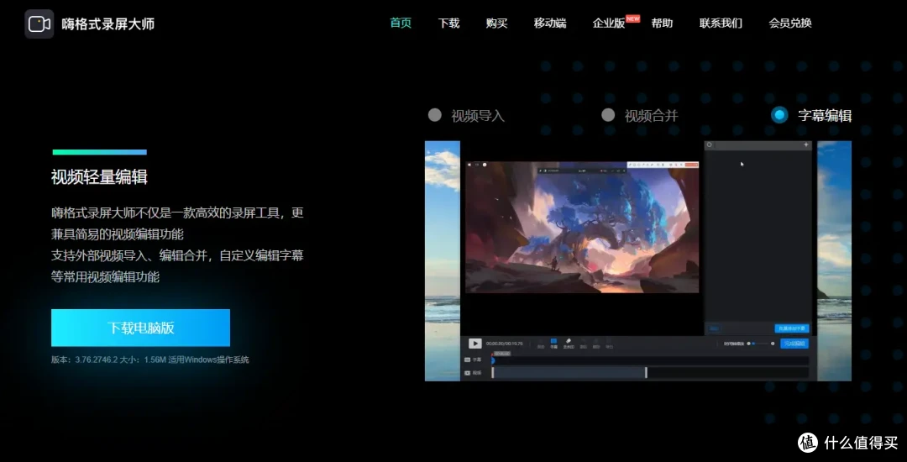The image size is (907, 462).
Task: Click the 视频 track icon in timeline
Action: 468,373
